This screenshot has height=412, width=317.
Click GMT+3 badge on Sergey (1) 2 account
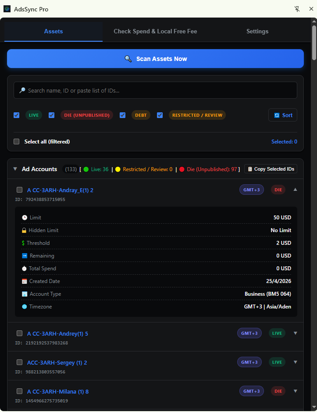point(249,362)
